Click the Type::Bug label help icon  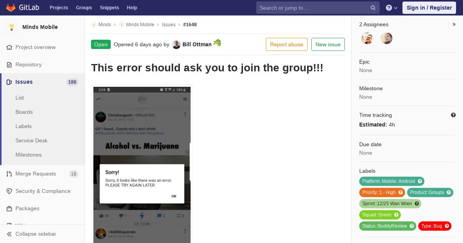click(x=447, y=226)
